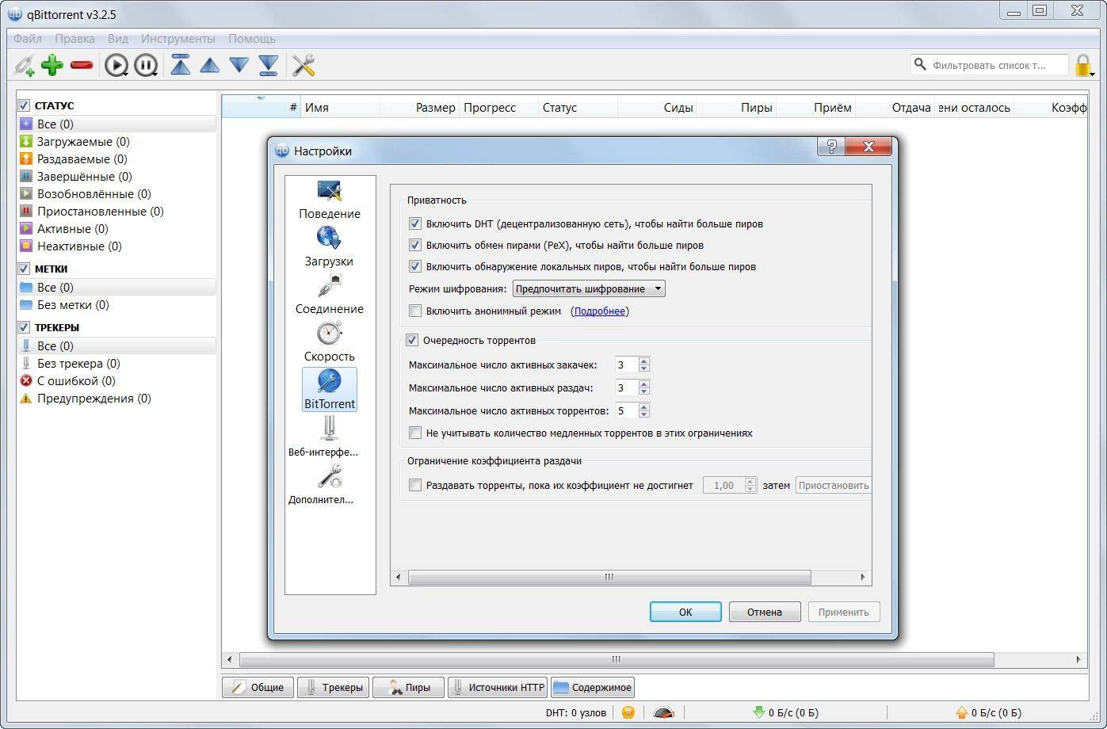This screenshot has width=1107, height=729.
Task: Decrease максимальное число активных раздач
Action: [644, 392]
